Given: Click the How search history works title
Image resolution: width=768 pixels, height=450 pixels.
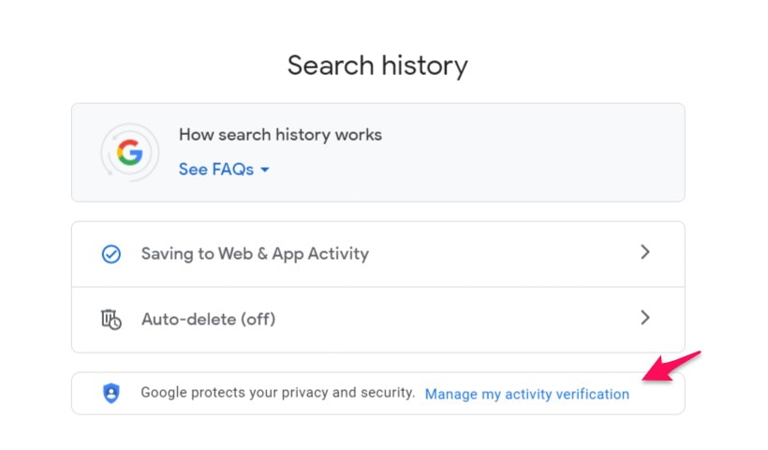Looking at the screenshot, I should (x=280, y=134).
